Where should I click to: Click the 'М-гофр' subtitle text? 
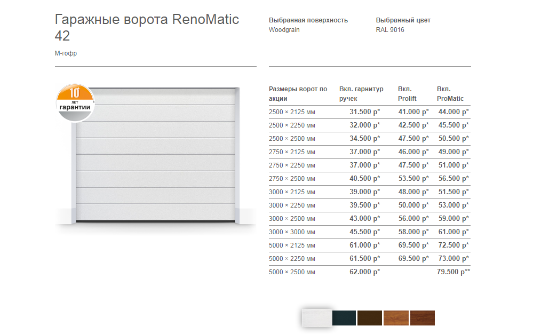(x=66, y=53)
